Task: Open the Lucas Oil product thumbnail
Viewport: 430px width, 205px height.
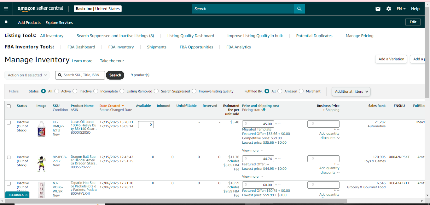Action: tap(42, 129)
